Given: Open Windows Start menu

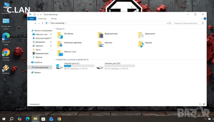Looking at the screenshot, I should (x=4, y=119).
